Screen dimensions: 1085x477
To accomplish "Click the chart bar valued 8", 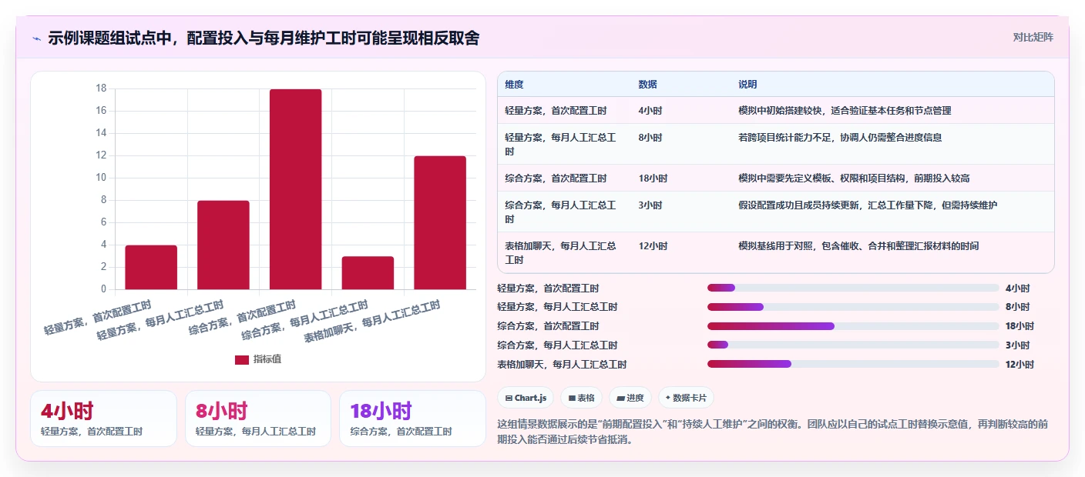I will point(223,245).
